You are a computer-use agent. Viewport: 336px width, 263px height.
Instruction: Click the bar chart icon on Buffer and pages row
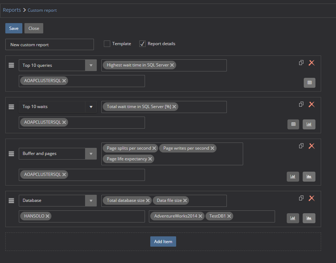(x=293, y=176)
